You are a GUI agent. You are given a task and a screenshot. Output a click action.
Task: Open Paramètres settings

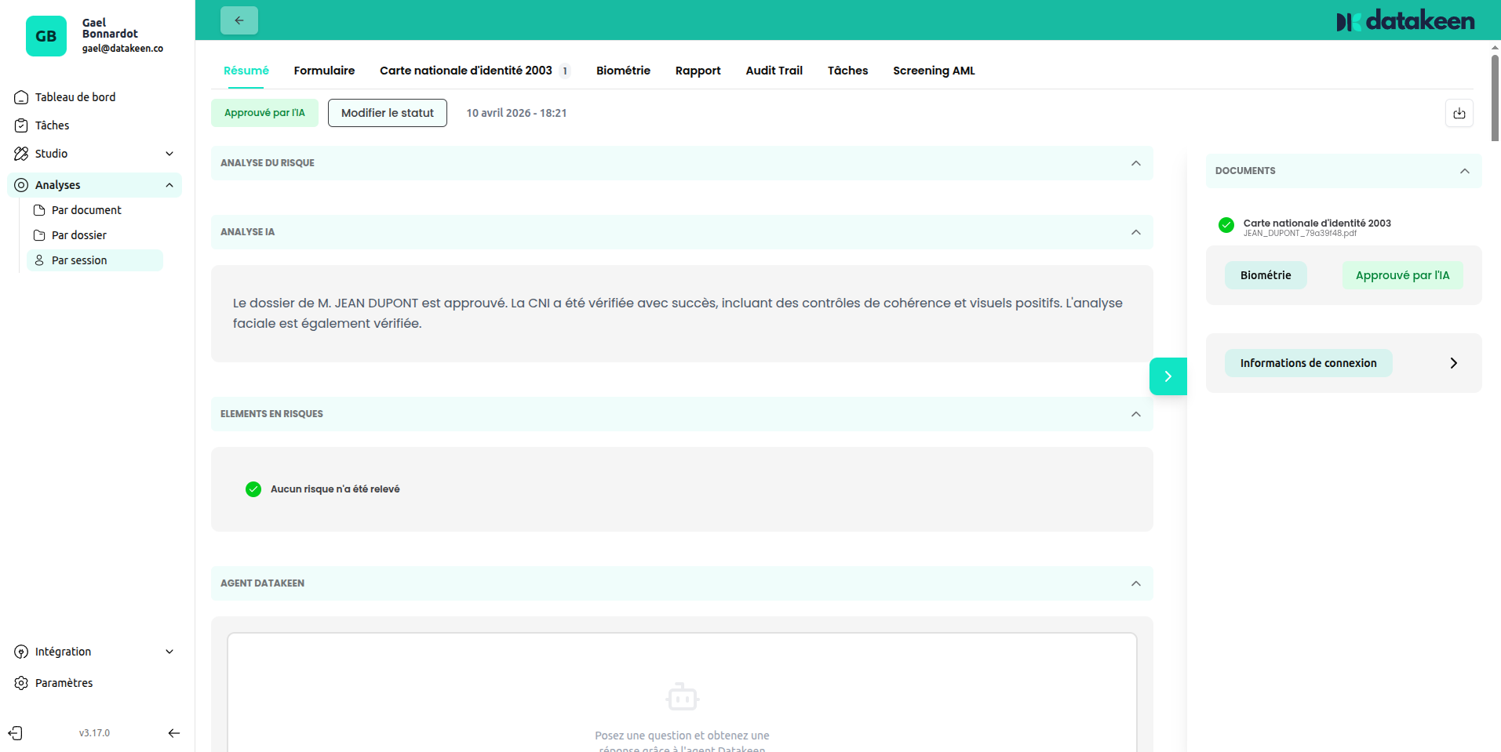tap(64, 682)
